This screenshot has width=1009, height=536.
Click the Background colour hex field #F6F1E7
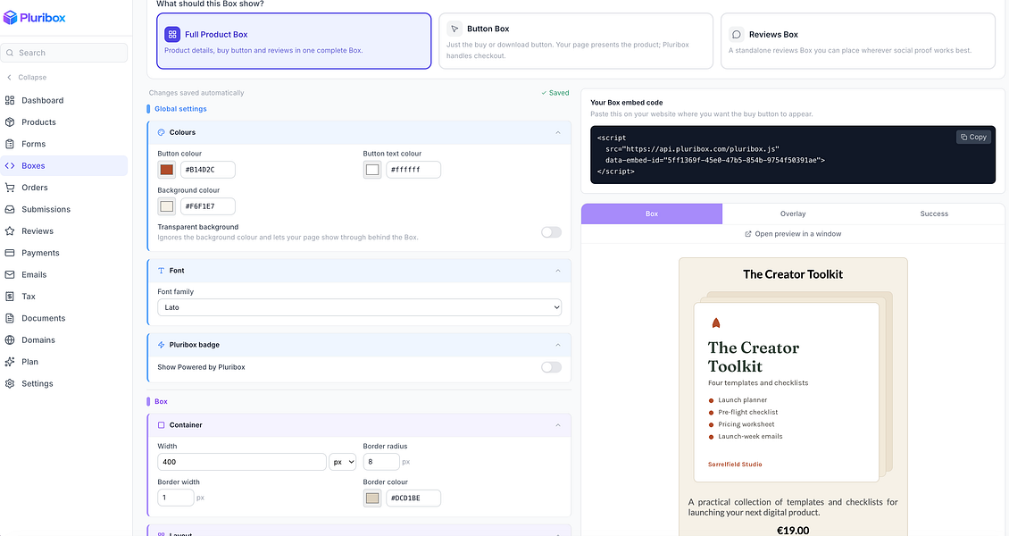coord(208,206)
